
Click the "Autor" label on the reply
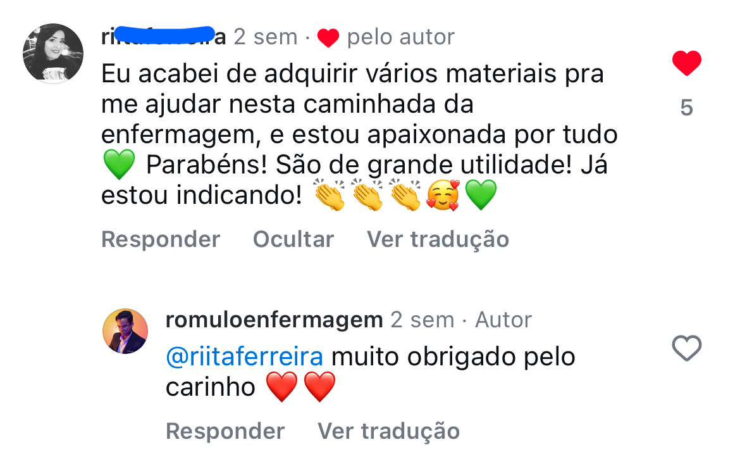pos(503,320)
